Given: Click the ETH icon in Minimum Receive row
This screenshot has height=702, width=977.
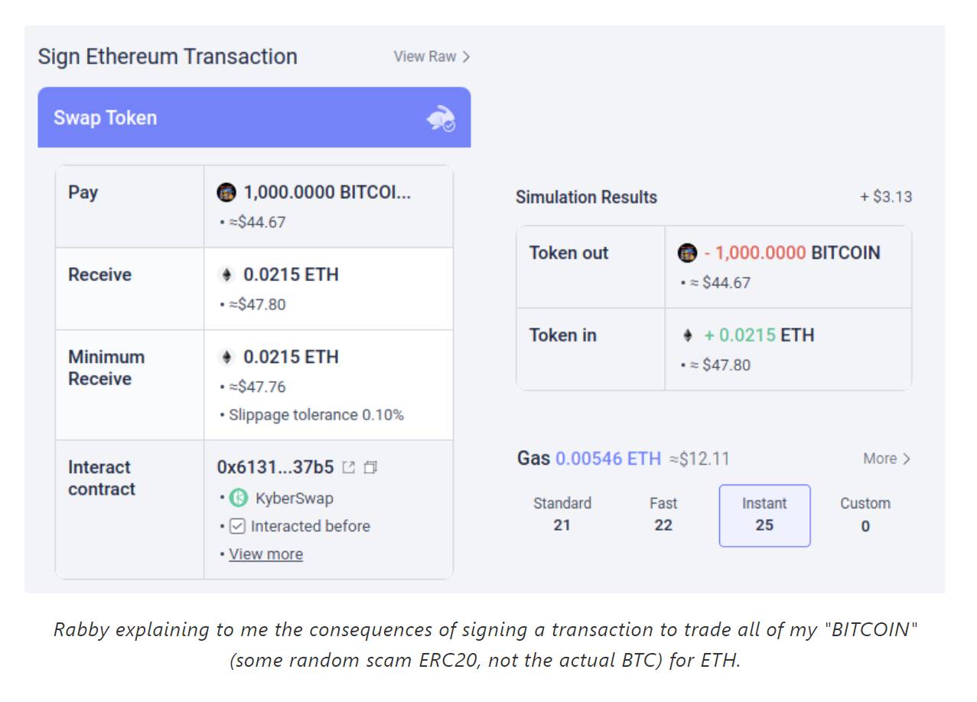Looking at the screenshot, I should point(226,358).
